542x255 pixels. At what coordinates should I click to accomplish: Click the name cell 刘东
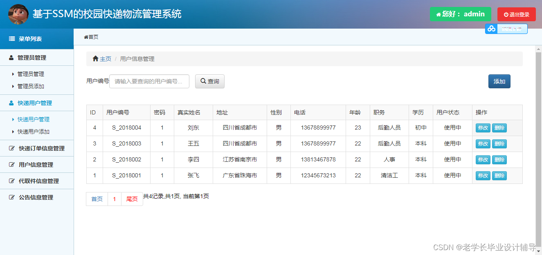(x=193, y=128)
